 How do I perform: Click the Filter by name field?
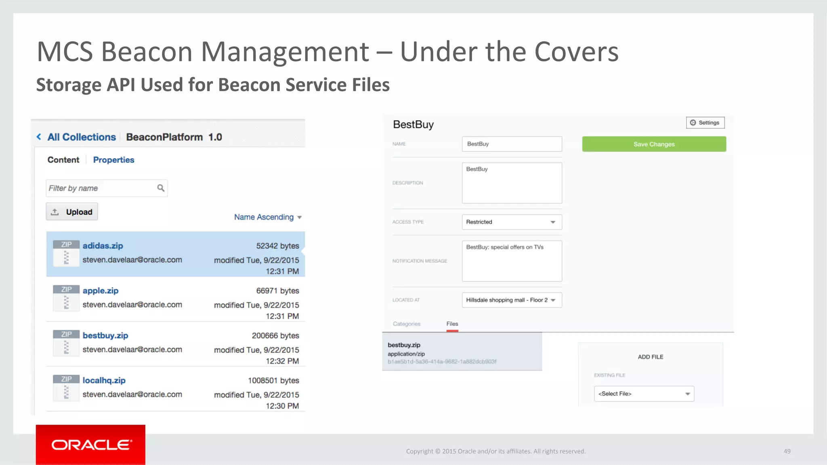tap(107, 188)
